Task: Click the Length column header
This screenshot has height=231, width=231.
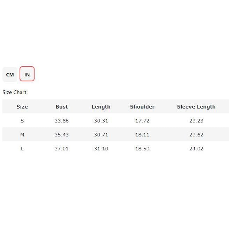Action: (101, 107)
